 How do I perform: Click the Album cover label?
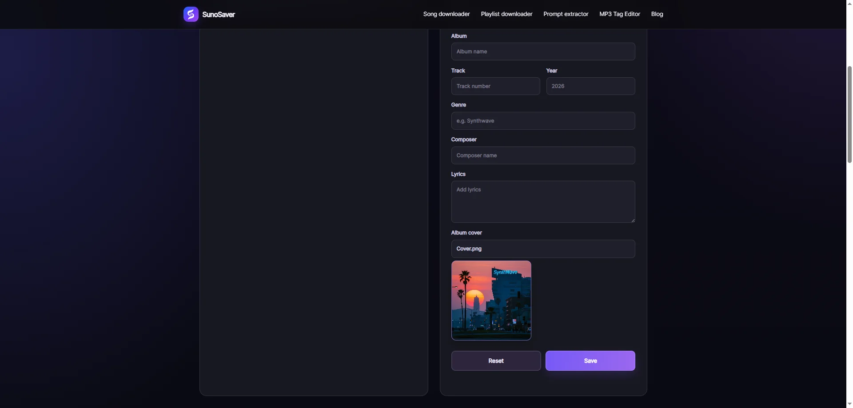pos(466,233)
